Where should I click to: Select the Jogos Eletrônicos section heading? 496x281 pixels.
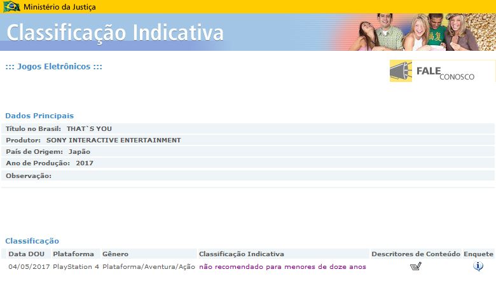[53, 67]
